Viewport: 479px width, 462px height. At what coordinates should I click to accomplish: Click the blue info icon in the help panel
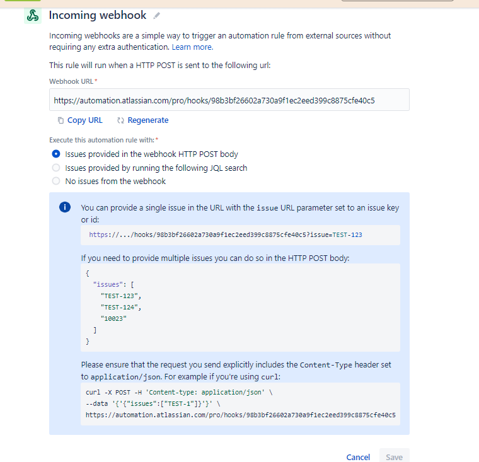[x=65, y=207]
